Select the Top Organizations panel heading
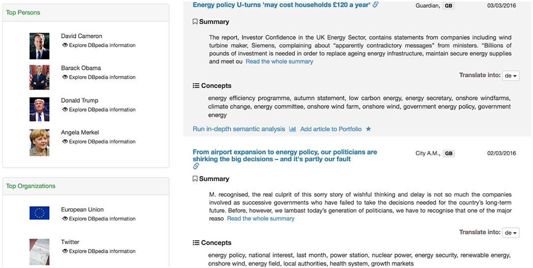Image resolution: width=533 pixels, height=268 pixels. (x=30, y=186)
